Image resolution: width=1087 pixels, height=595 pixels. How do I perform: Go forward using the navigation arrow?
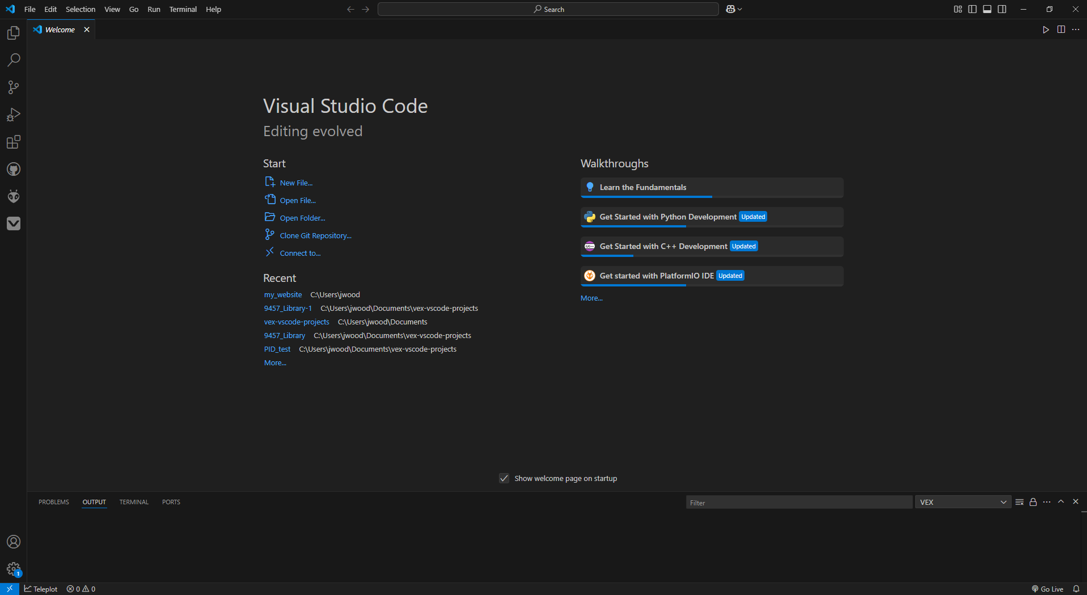point(365,9)
